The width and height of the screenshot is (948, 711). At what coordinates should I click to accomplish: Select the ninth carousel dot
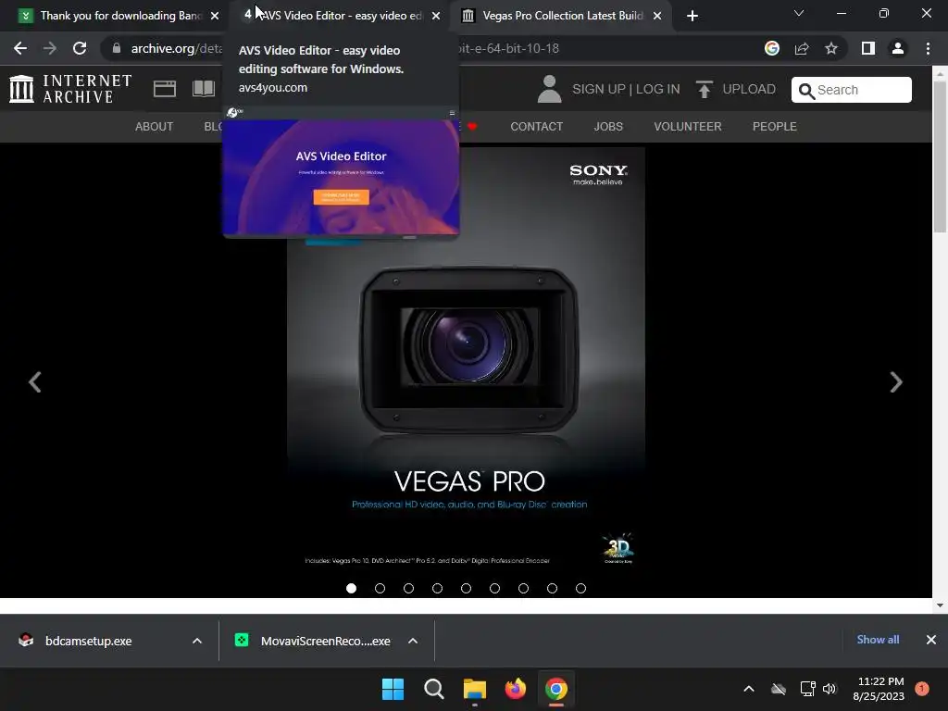(x=581, y=588)
